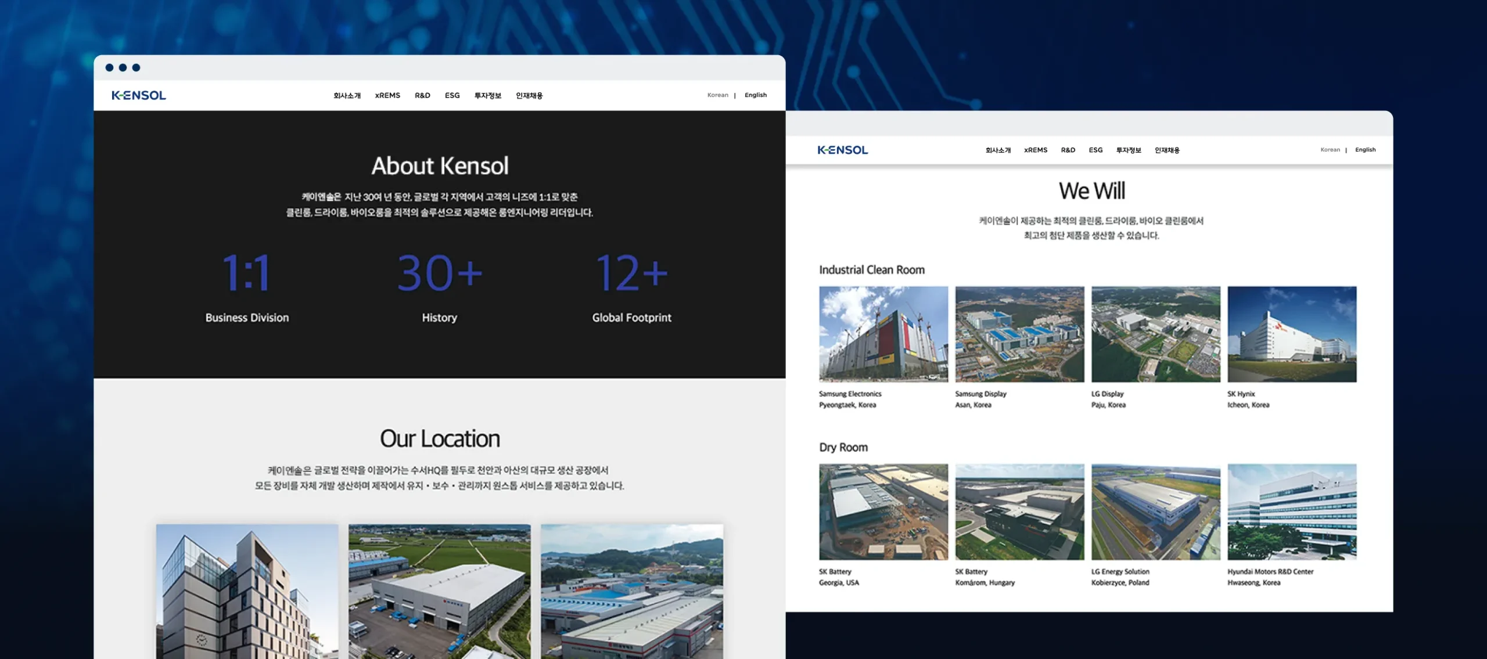Open the Samsung Display Asan photo
The width and height of the screenshot is (1487, 659).
[x=1019, y=334]
